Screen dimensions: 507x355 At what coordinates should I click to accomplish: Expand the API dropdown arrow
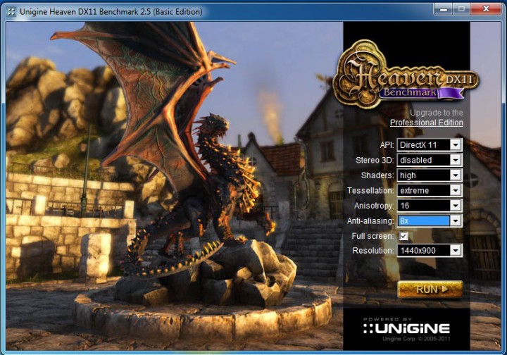pyautogui.click(x=456, y=145)
